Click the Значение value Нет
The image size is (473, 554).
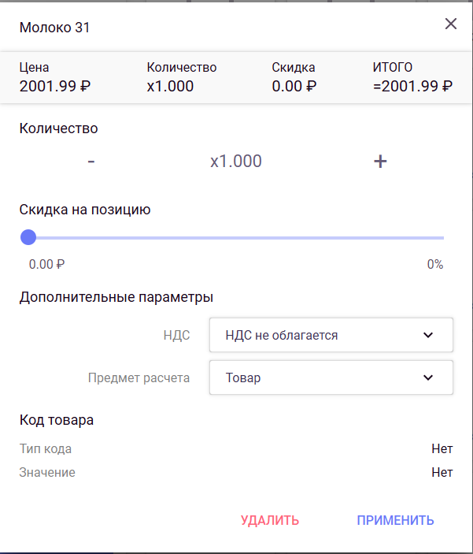point(442,473)
